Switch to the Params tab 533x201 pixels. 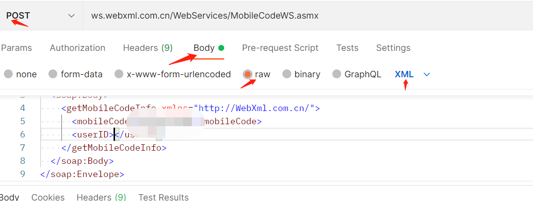(16, 48)
